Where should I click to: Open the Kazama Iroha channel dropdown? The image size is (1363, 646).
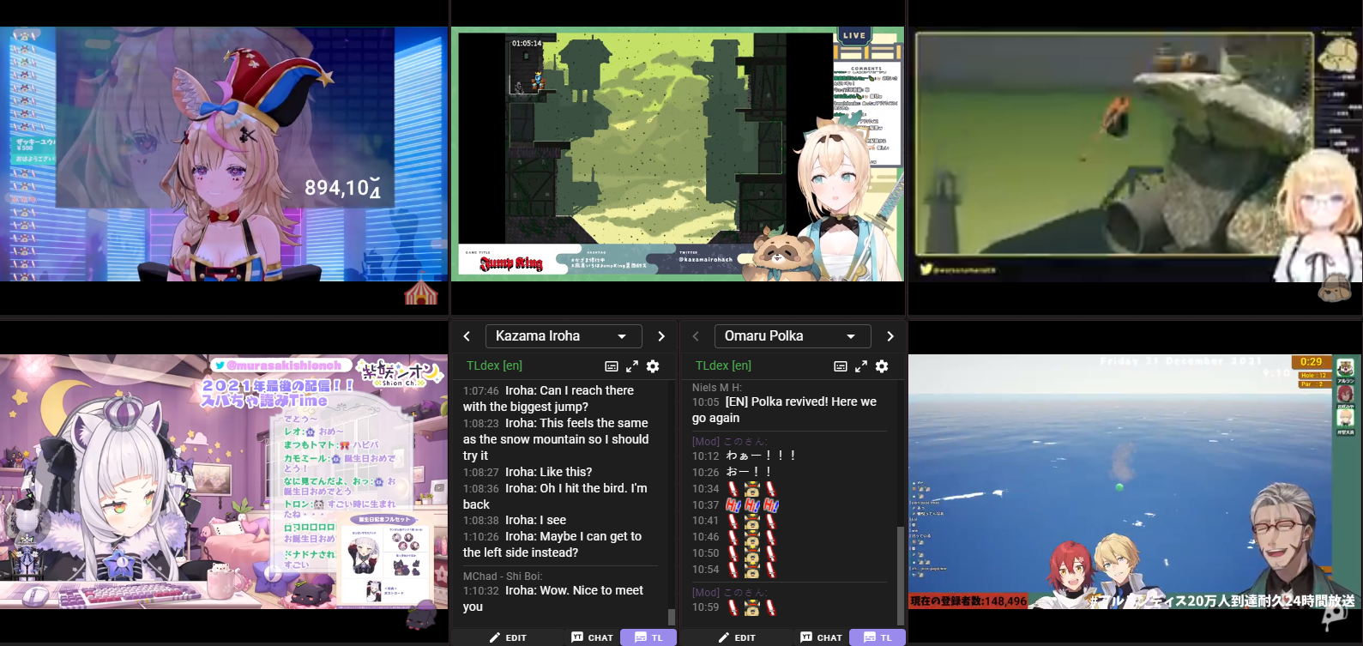tap(564, 336)
